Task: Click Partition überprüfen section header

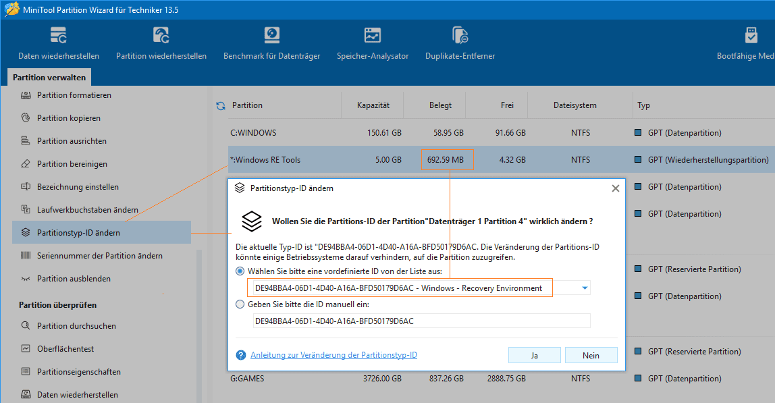Action: (x=58, y=304)
